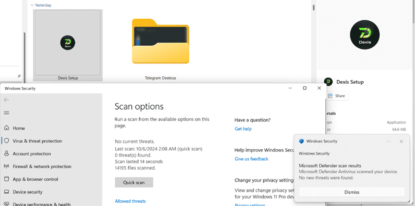
Task: Click the 'No current threats.' text
Action: 135,141
